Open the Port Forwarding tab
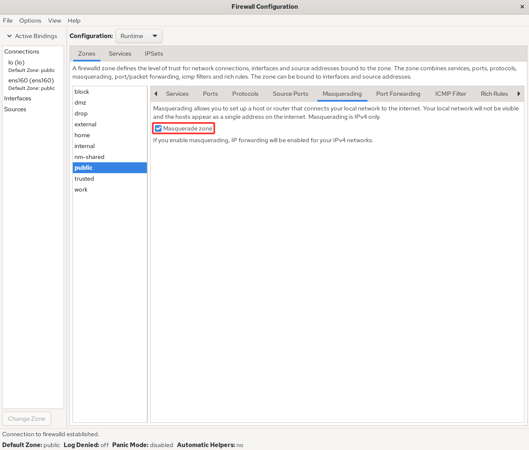This screenshot has width=529, height=450. click(x=398, y=94)
